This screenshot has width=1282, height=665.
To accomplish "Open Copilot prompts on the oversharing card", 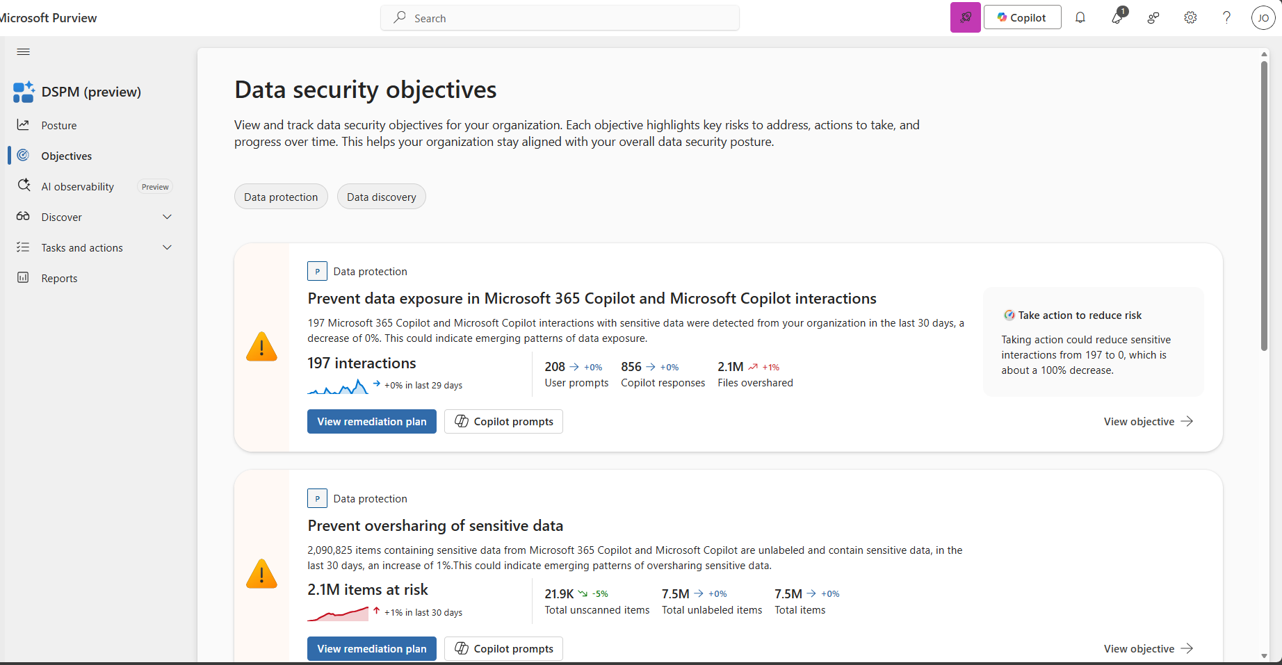I will [503, 649].
